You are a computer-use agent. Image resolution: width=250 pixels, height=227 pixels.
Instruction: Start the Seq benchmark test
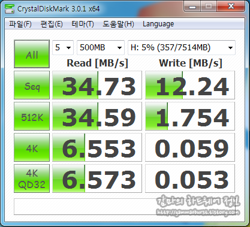32,85
